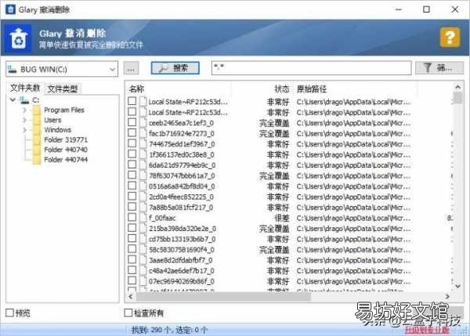Screen dimensions: 470x336
Task: Select Folder 440744 in the tree
Action: coord(66,160)
